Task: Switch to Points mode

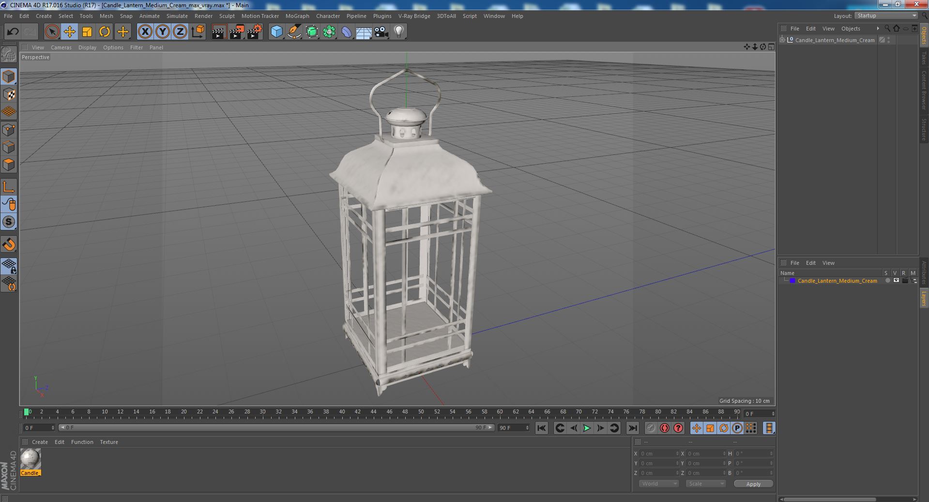Action: [x=9, y=129]
